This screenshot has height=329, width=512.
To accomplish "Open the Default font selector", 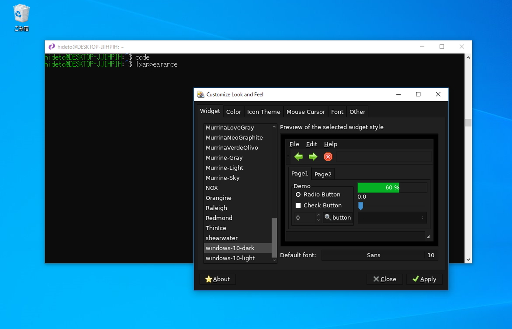I will click(x=379, y=255).
